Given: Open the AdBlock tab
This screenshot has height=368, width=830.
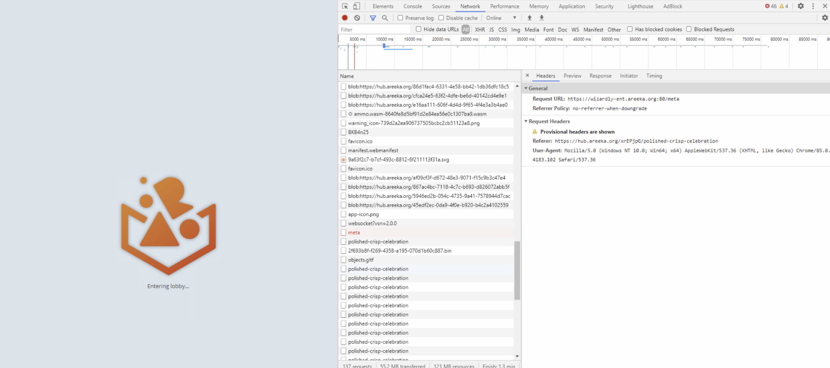Looking at the screenshot, I should (x=672, y=6).
